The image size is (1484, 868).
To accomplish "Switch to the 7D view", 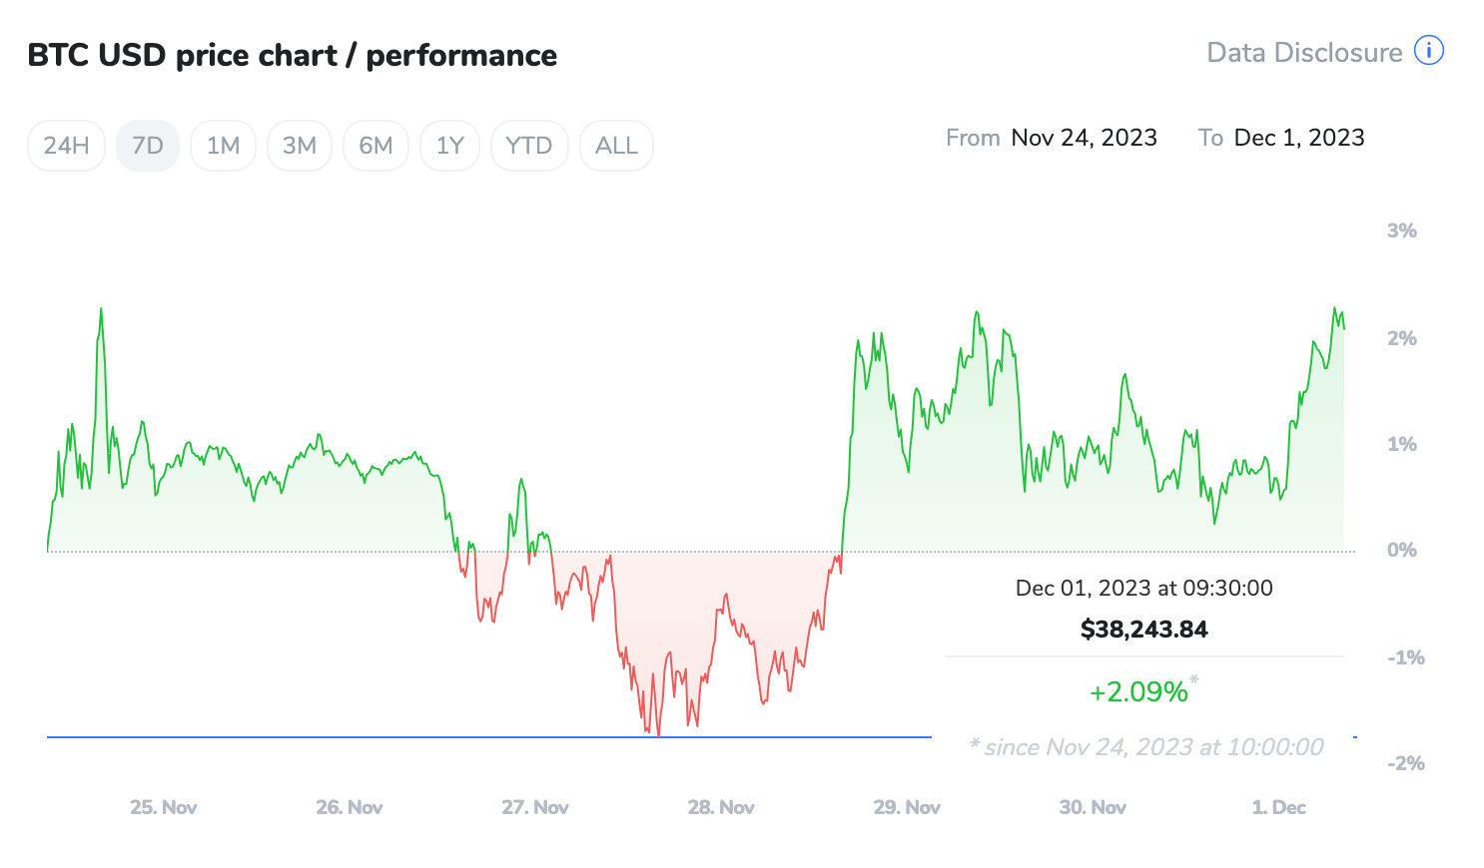I will 148,145.
